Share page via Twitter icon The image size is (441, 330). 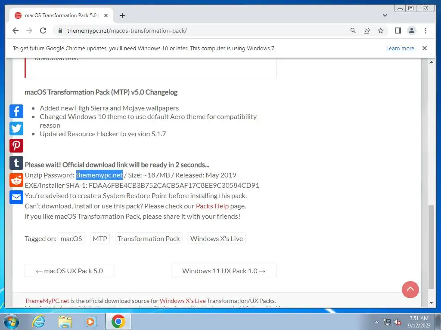(16, 128)
